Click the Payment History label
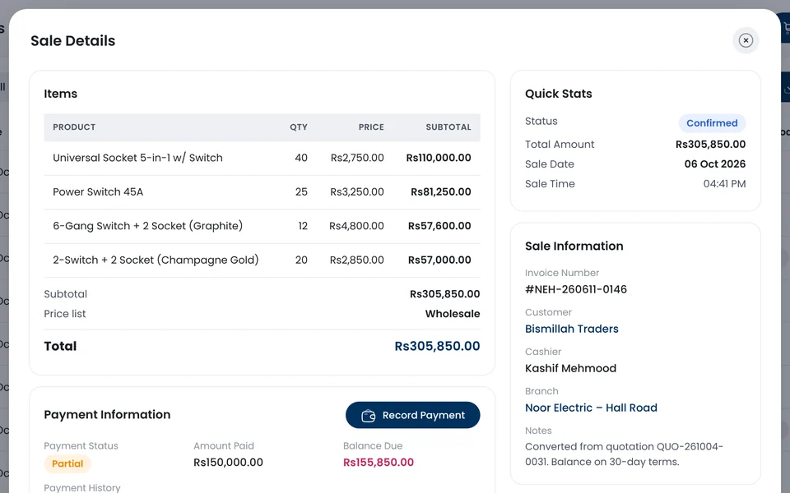 pos(82,487)
